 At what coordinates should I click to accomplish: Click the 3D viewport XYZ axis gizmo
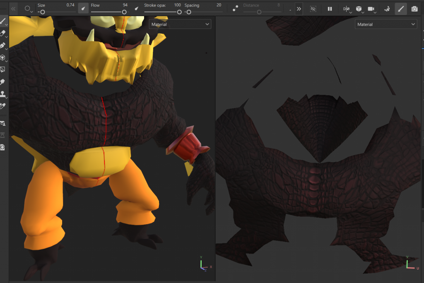pyautogui.click(x=206, y=264)
